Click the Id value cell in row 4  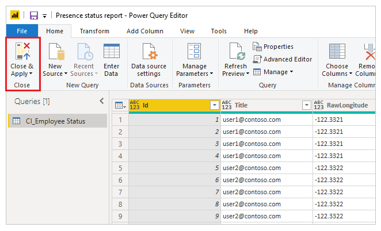pos(175,156)
